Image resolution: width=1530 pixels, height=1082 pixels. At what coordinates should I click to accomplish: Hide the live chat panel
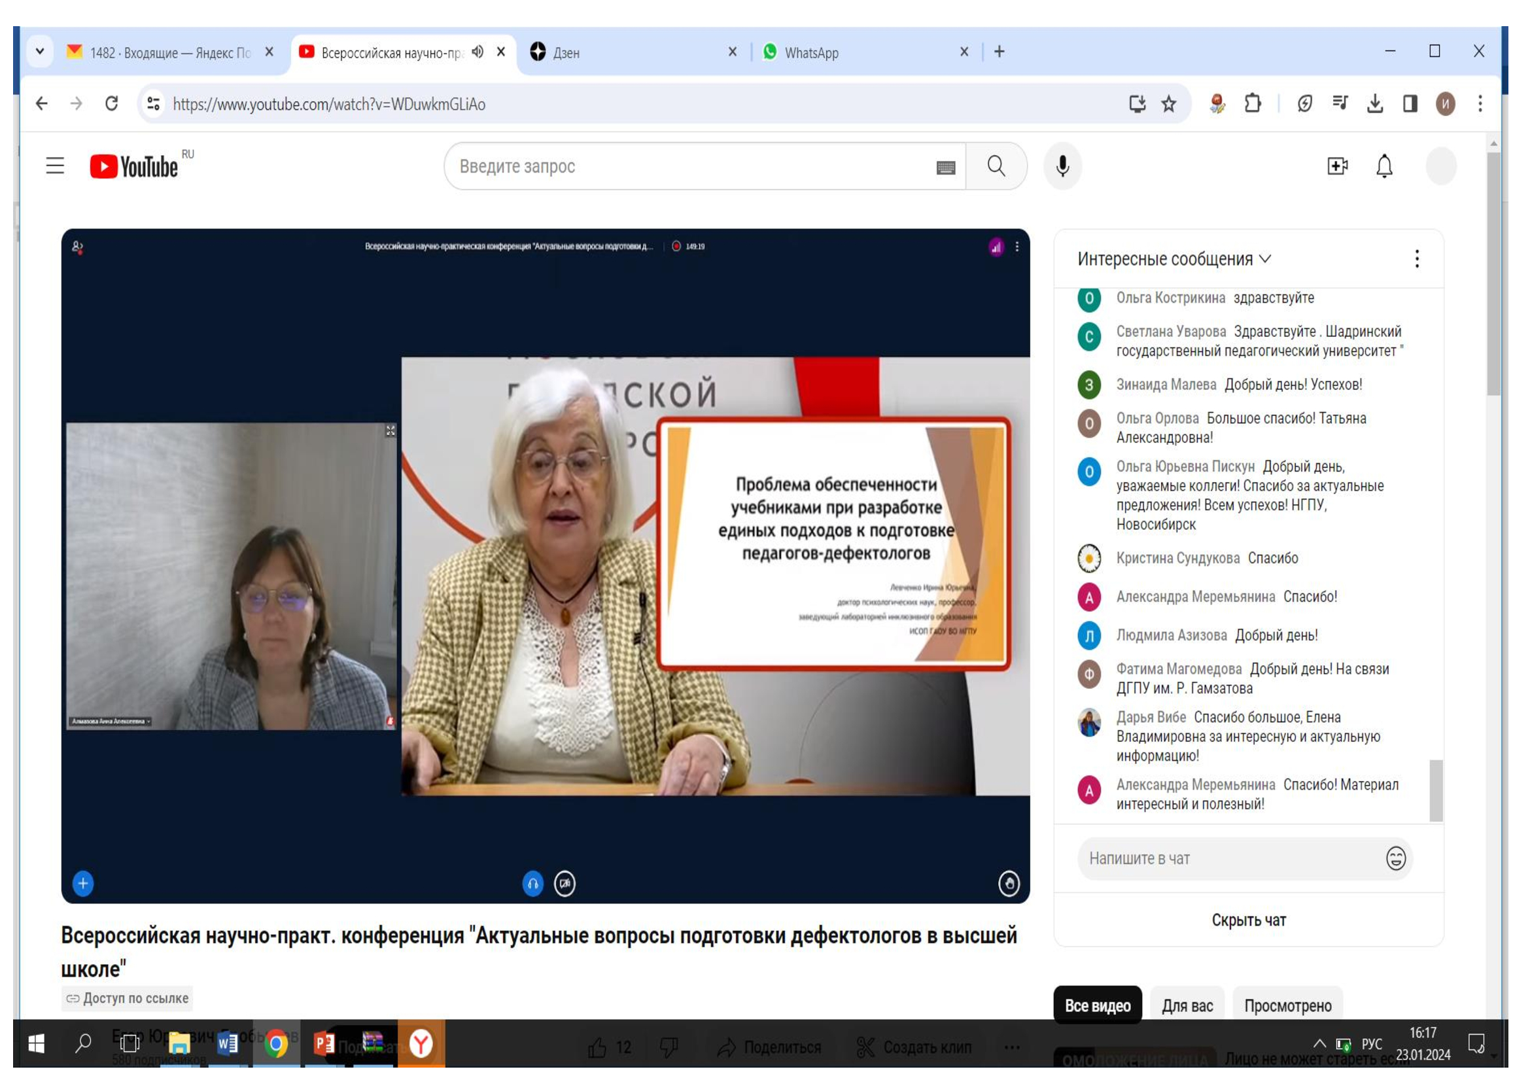coord(1248,920)
